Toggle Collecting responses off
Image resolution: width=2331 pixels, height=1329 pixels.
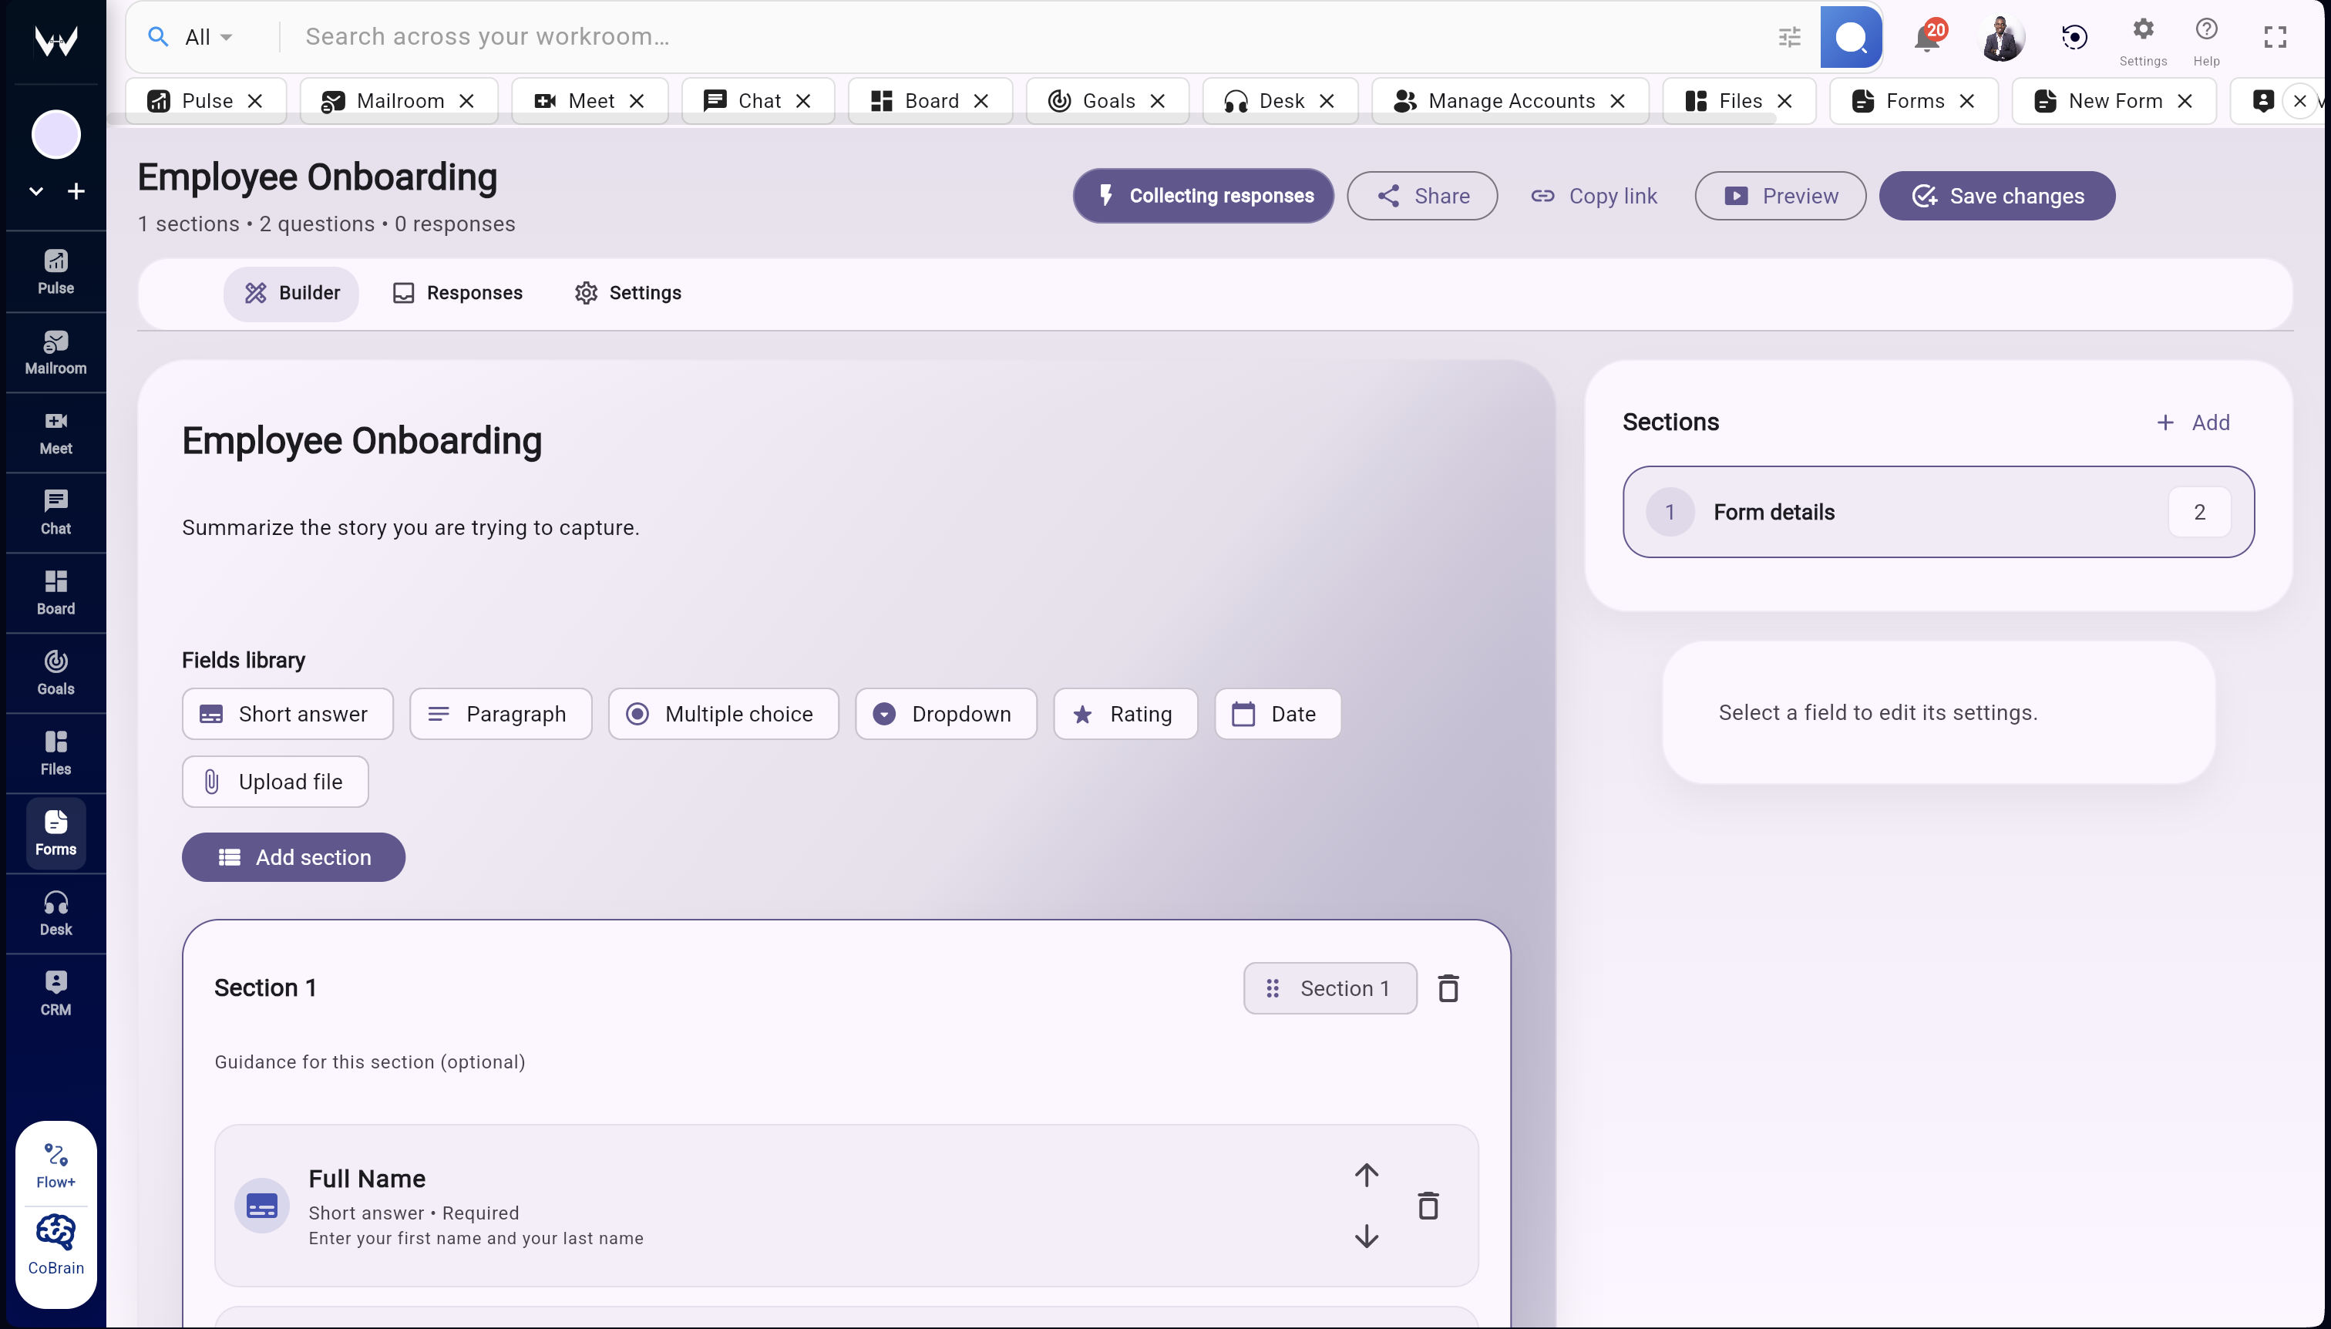pos(1203,195)
